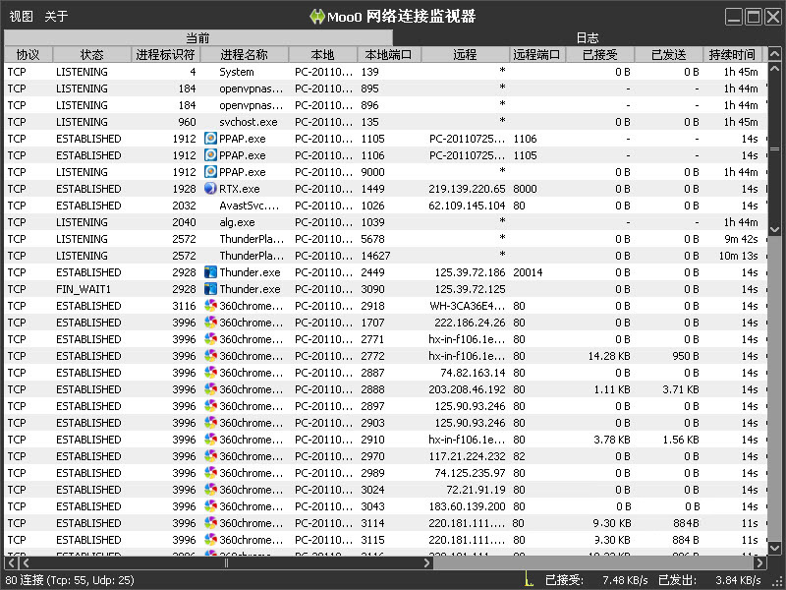This screenshot has width=786, height=590.
Task: Select the RTX.exe process icon
Action: click(210, 189)
